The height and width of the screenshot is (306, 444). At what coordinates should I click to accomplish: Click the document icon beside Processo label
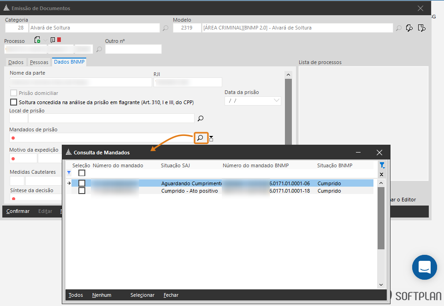[x=37, y=40]
